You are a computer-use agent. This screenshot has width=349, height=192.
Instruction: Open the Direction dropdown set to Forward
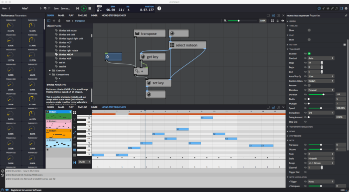pos(321,90)
